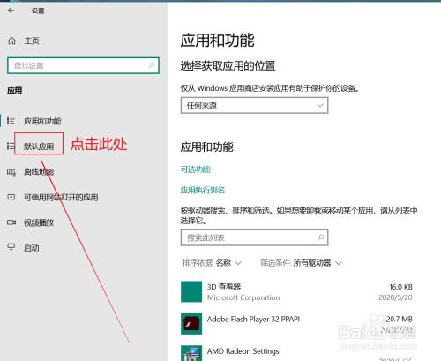Image resolution: width=441 pixels, height=361 pixels.
Task: Open the 任何来源 dropdown
Action: point(254,105)
